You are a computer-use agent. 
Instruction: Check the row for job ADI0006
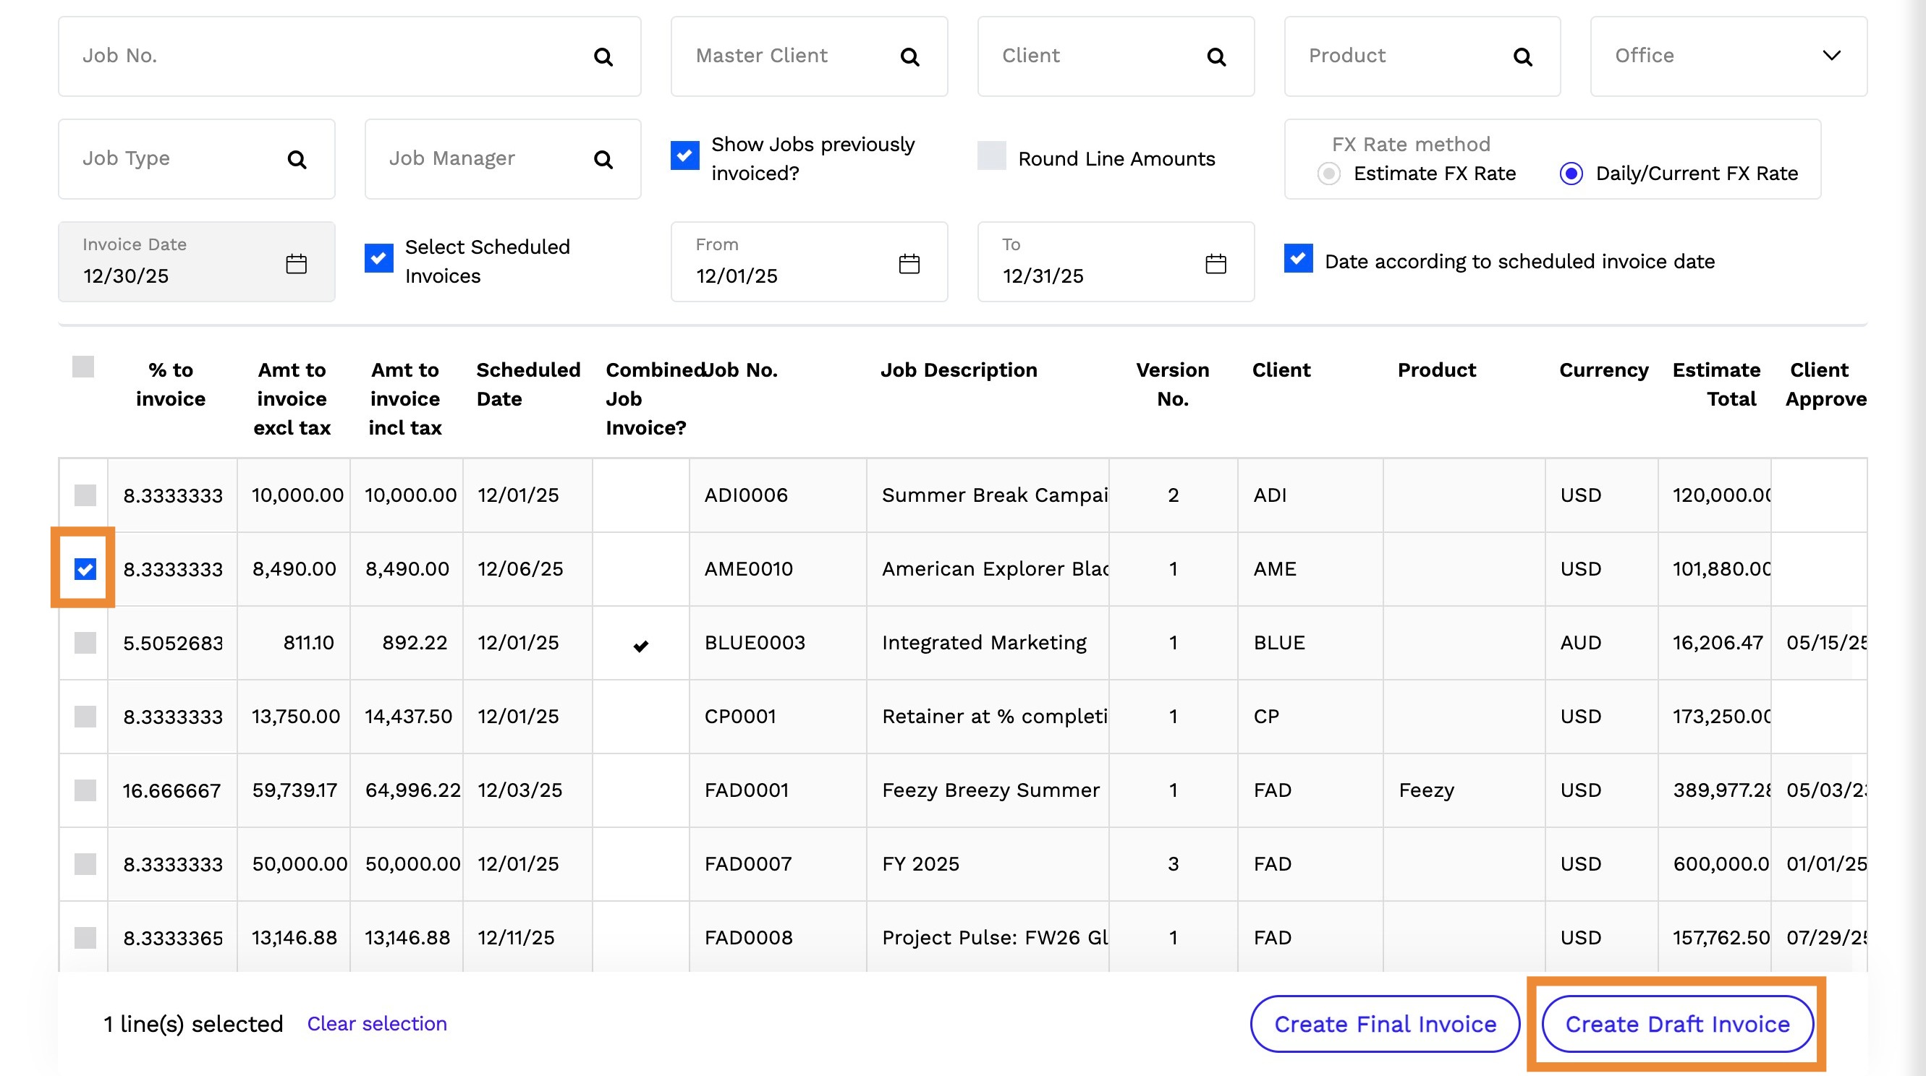tap(85, 495)
